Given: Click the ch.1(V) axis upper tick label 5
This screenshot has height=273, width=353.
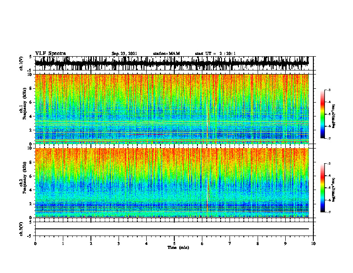Looking at the screenshot, I should tap(31, 57).
